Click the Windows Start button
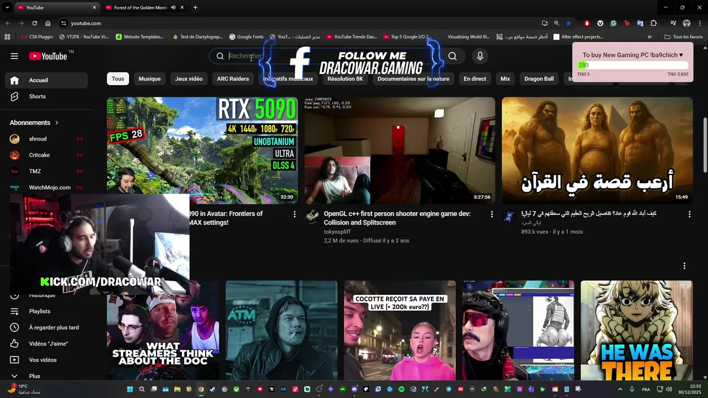The height and width of the screenshot is (398, 708). coord(130,389)
